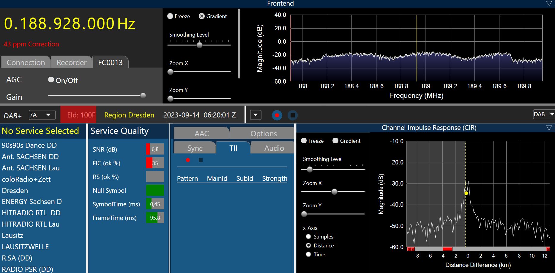Click the CIR scrollbar reset zoom icon
The width and height of the screenshot is (555, 273).
point(409,249)
